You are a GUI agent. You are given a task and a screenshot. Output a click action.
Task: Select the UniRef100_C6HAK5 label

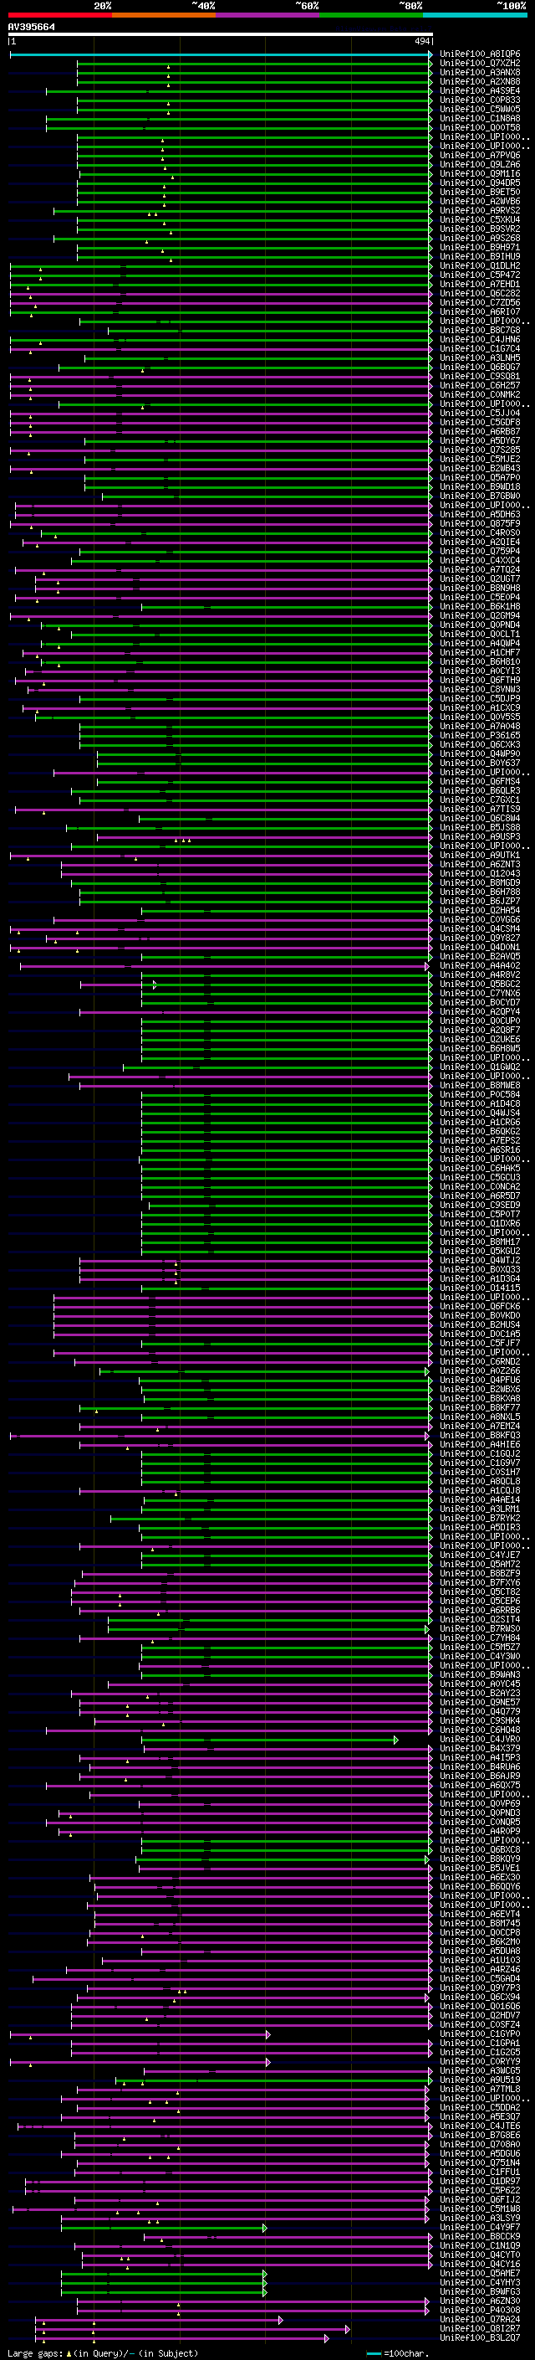[480, 1168]
